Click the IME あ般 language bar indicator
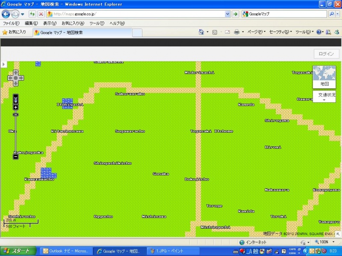The image size is (342, 256). 253,252
